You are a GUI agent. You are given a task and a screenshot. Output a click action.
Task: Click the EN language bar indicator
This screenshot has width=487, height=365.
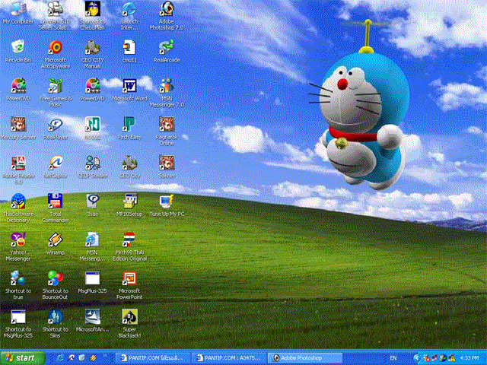pyautogui.click(x=393, y=358)
